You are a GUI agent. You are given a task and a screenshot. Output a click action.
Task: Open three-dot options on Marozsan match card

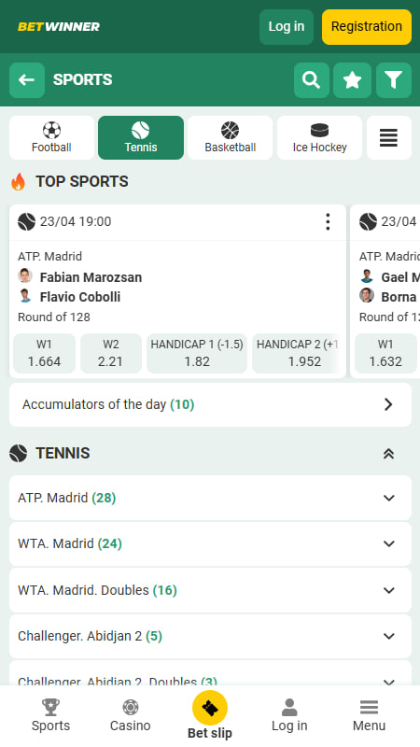tap(328, 222)
